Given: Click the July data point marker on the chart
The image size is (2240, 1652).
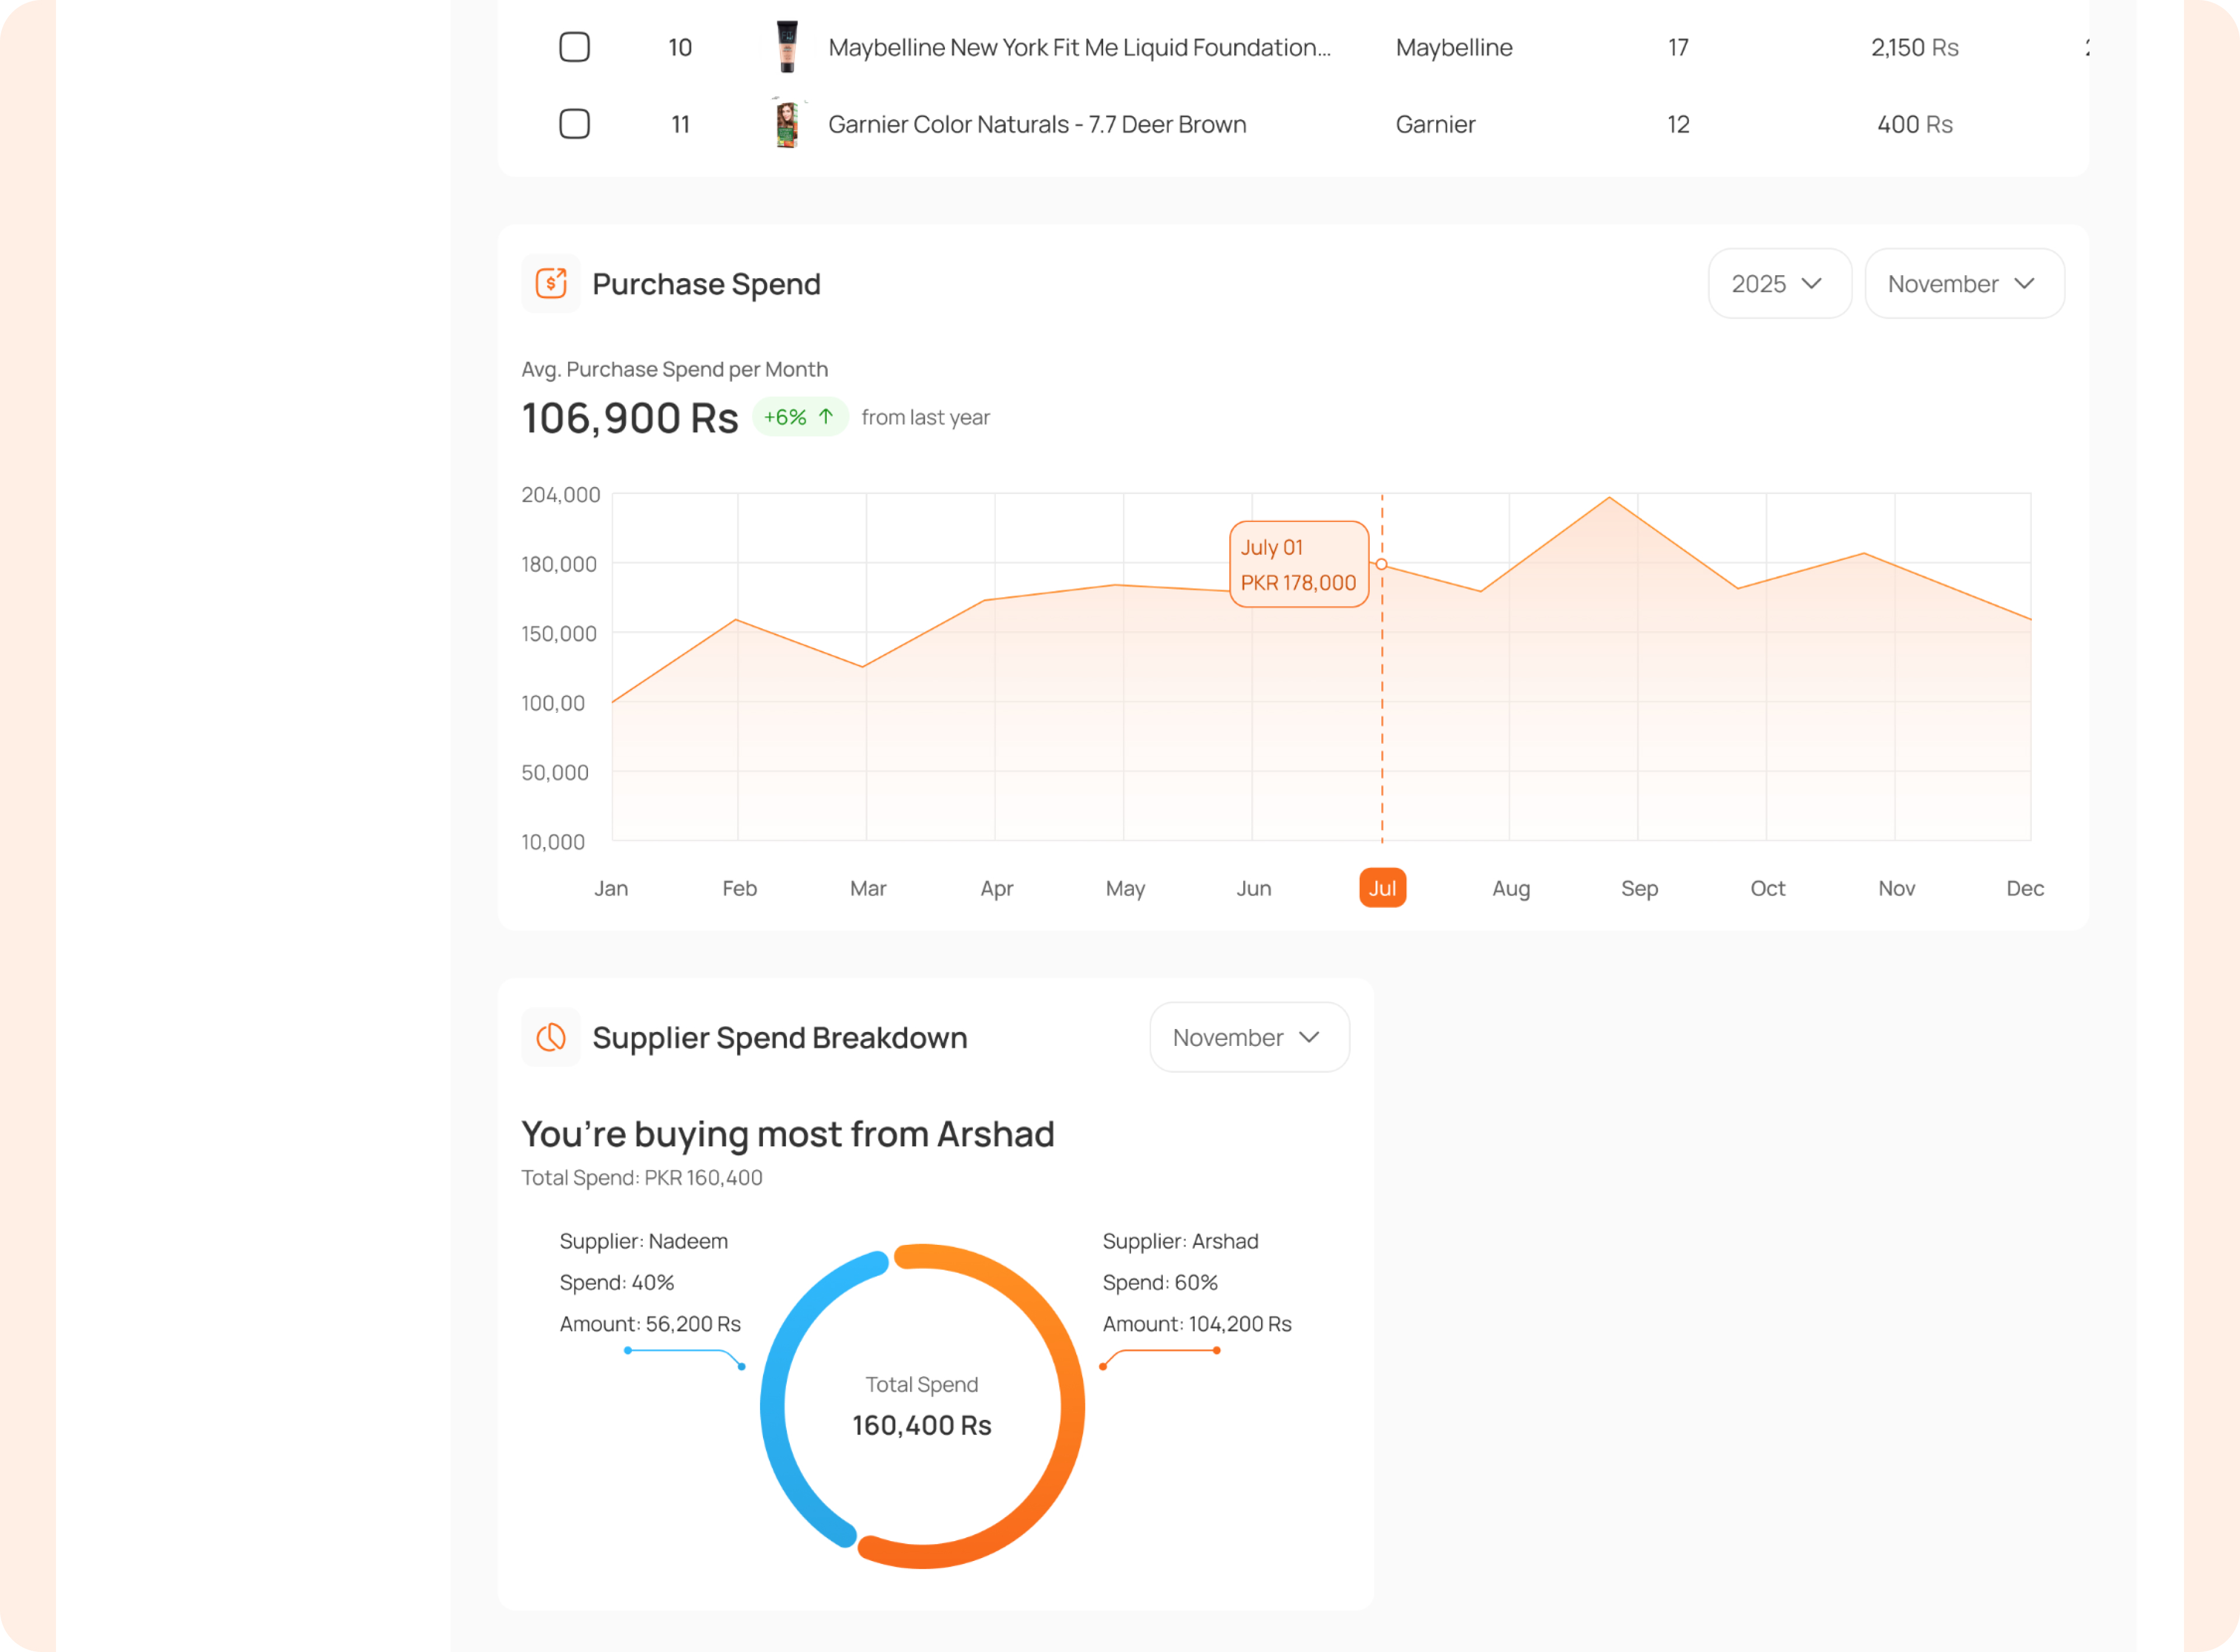Looking at the screenshot, I should click(1381, 564).
